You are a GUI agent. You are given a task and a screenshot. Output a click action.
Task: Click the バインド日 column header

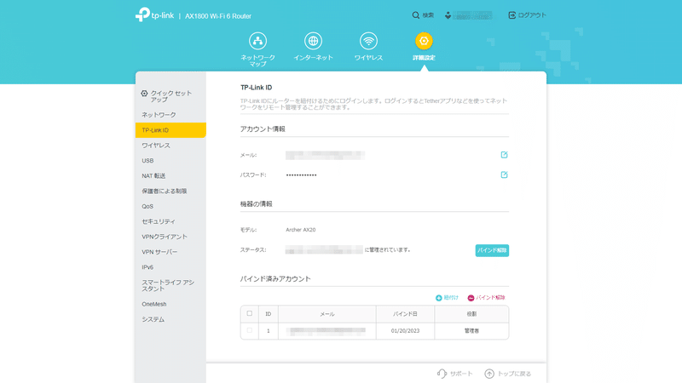pos(406,313)
